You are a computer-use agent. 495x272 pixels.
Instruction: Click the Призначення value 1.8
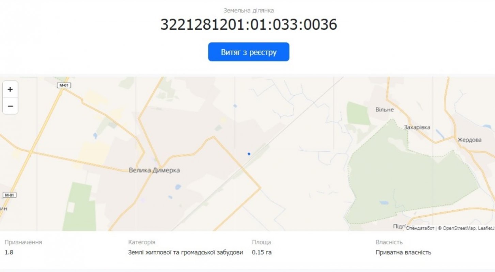point(9,252)
